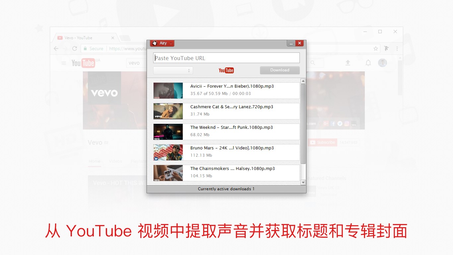This screenshot has width=453, height=255.
Task: Click the '35.67 of 50.59 Mb' progress text
Action: tap(209, 94)
